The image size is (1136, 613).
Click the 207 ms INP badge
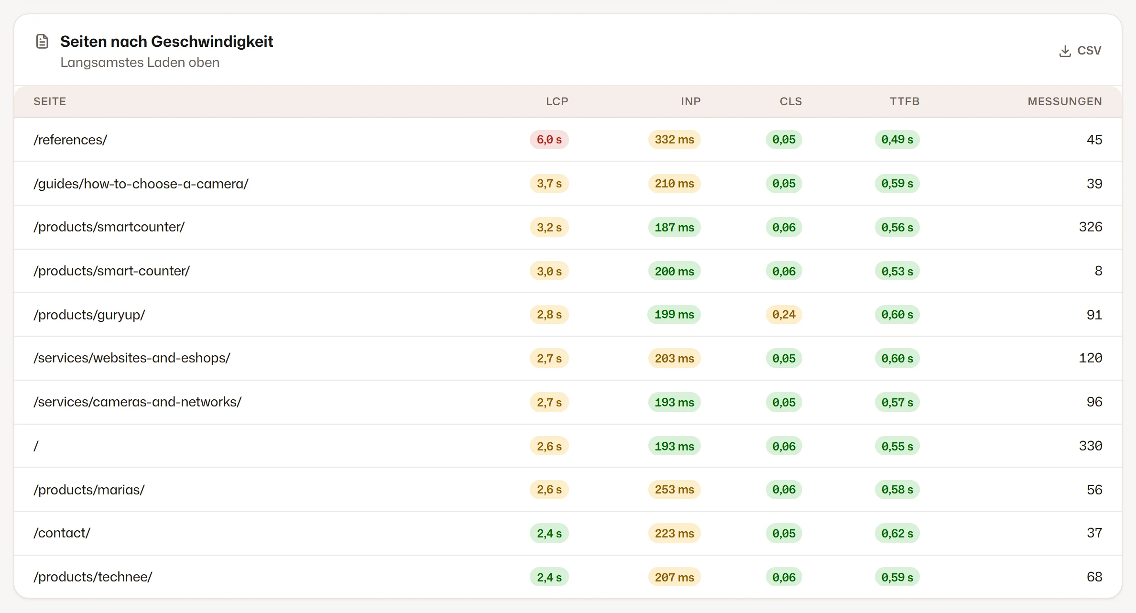(x=674, y=578)
